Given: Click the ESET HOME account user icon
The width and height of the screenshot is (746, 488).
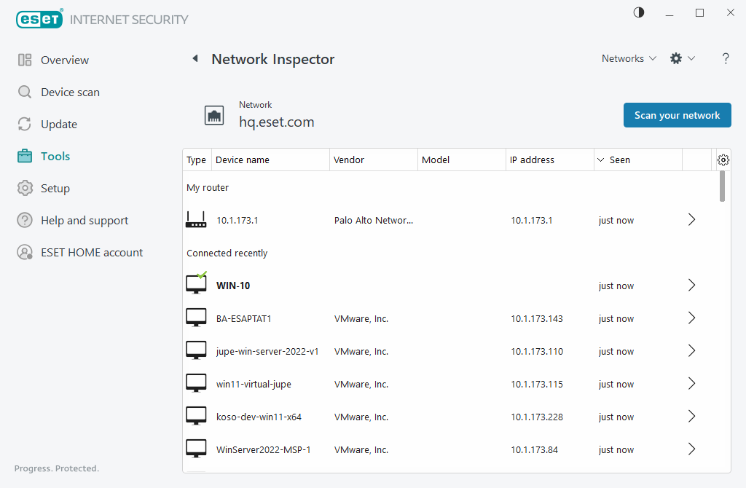Looking at the screenshot, I should pyautogui.click(x=25, y=252).
